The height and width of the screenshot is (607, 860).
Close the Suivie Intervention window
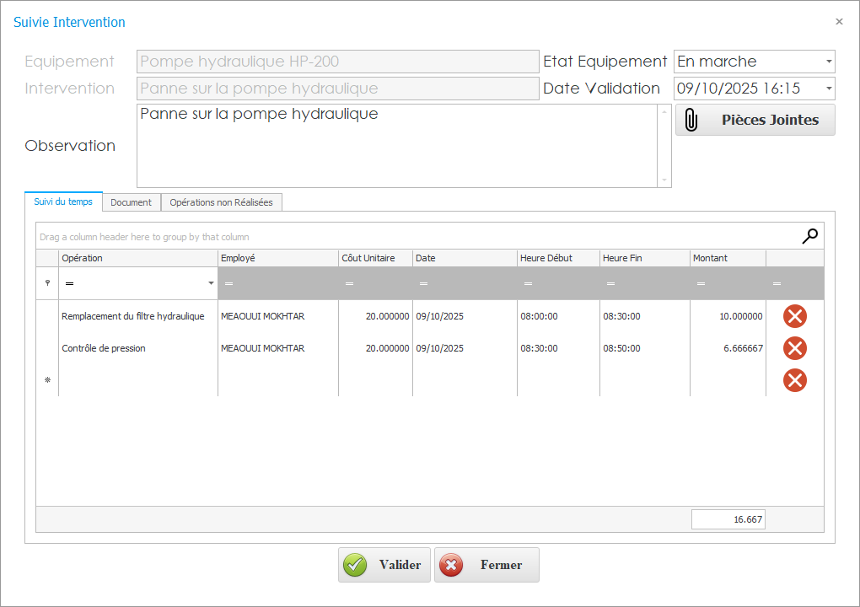pyautogui.click(x=839, y=22)
